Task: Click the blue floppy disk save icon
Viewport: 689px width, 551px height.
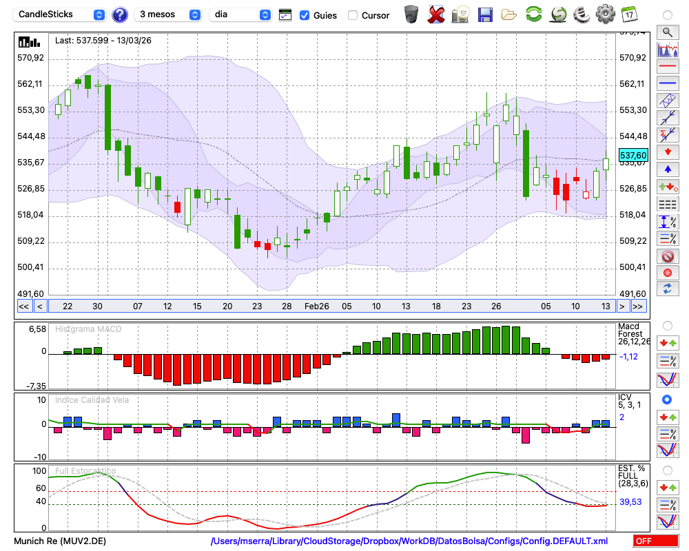Action: (x=485, y=14)
